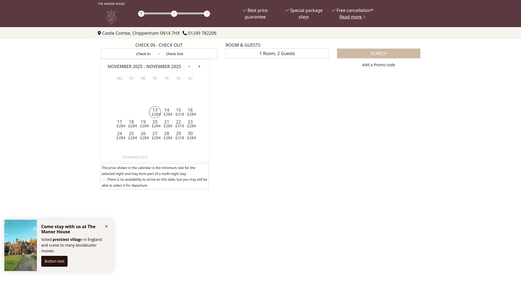Click the Search button

coord(379,53)
